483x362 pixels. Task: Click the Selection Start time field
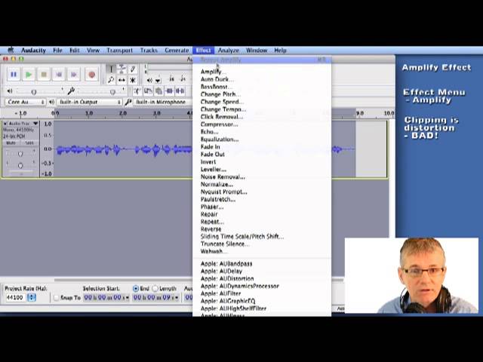pos(105,298)
